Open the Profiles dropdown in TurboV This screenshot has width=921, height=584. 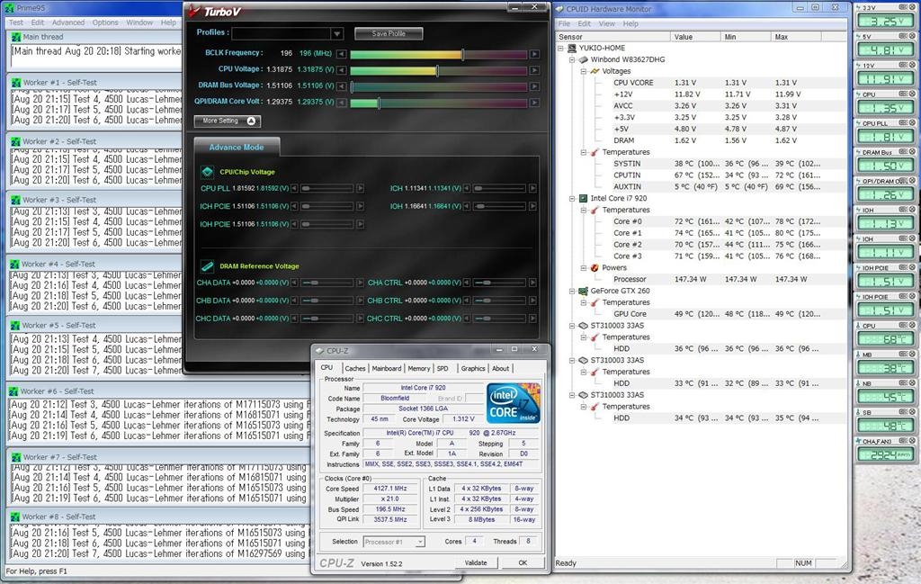pyautogui.click(x=336, y=34)
